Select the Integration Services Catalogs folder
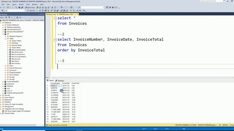Viewport: 234px width, 131px height. 14,109
